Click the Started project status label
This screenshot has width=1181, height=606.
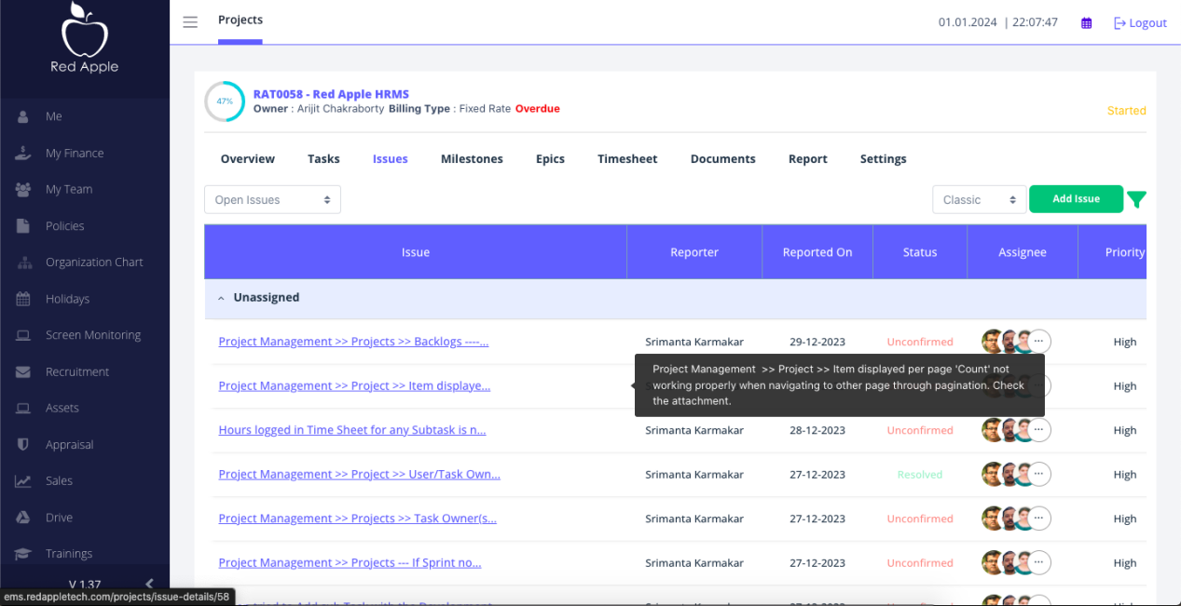[x=1126, y=111]
